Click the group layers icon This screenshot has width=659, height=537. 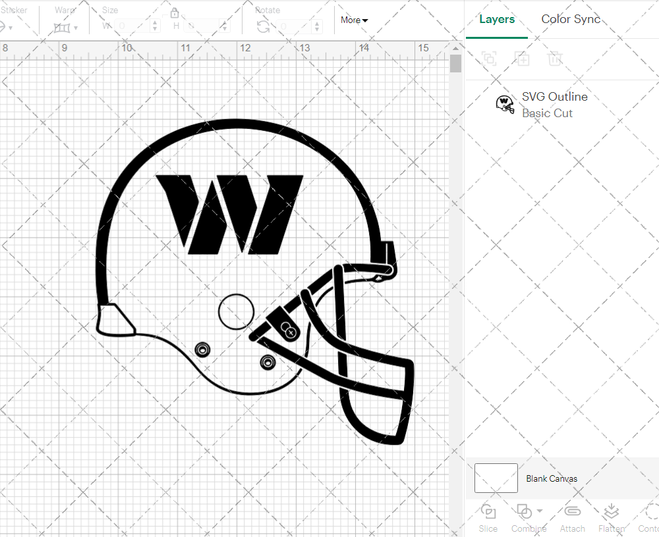pos(489,59)
